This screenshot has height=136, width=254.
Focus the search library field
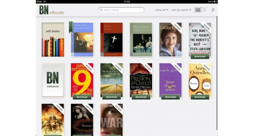[121, 10]
